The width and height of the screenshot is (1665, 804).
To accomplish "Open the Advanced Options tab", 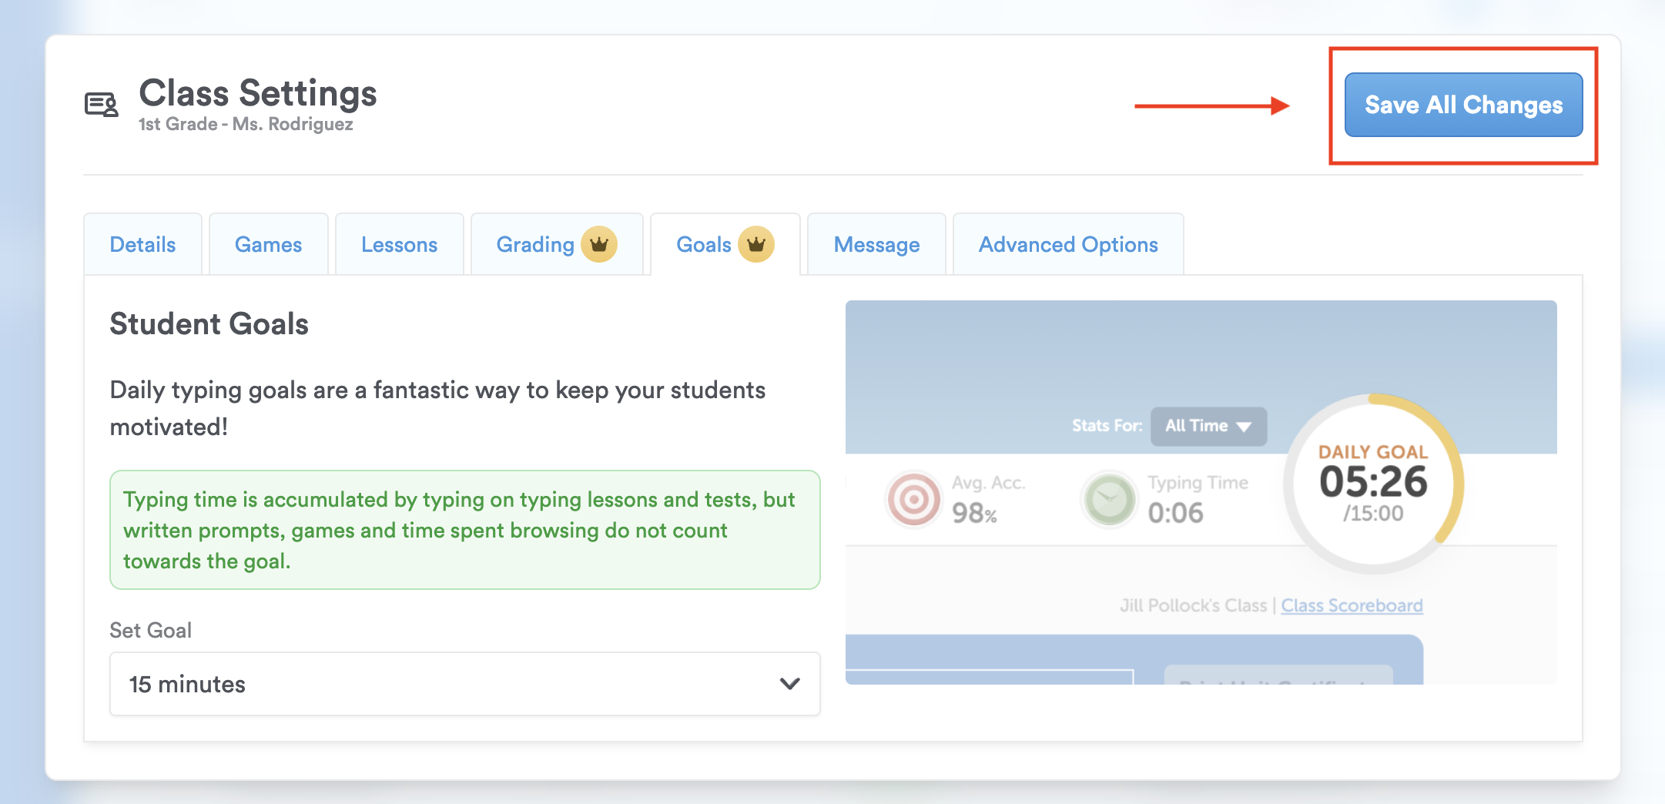I will 1068,245.
